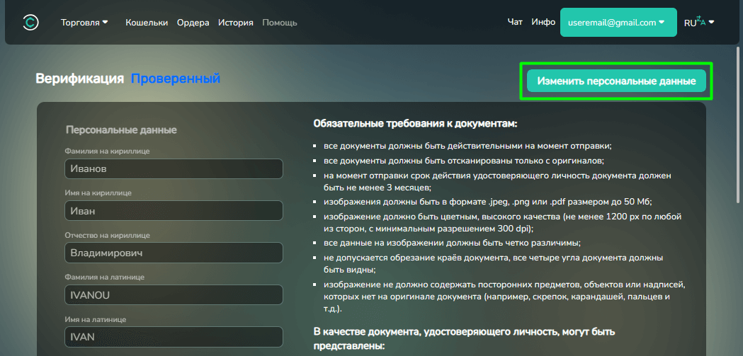Click the Инфо link
Viewport: 743px width, 356px height.
pos(543,23)
